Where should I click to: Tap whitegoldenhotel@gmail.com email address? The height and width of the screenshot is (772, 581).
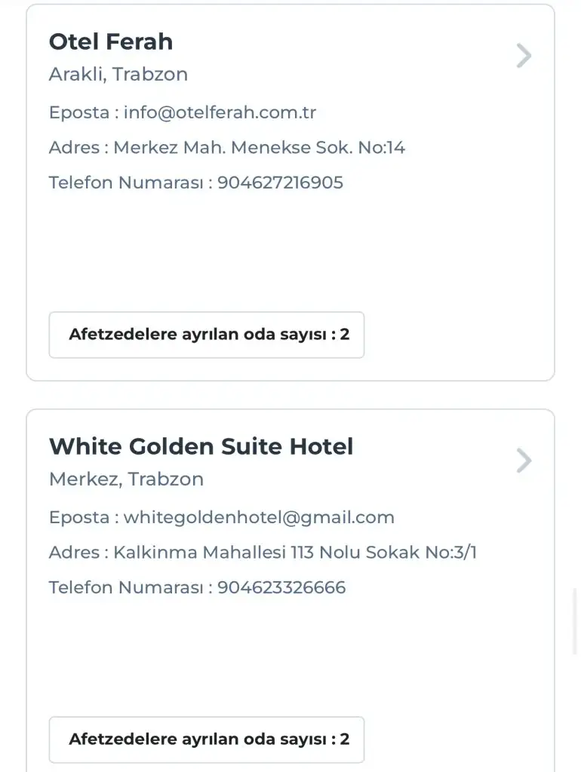[x=259, y=518]
